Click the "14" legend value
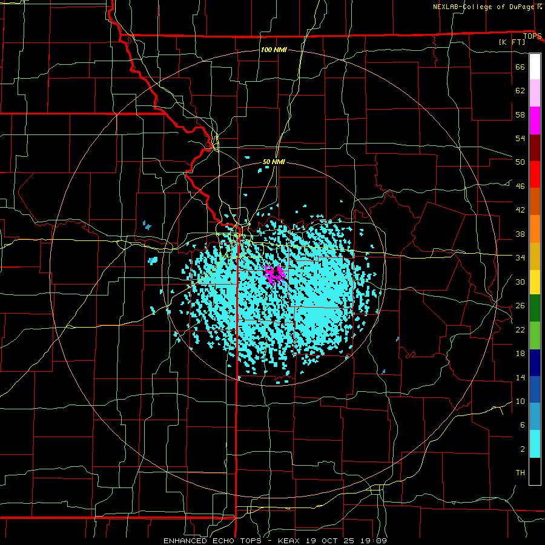Viewport: 545px width, 545px height. tap(520, 377)
